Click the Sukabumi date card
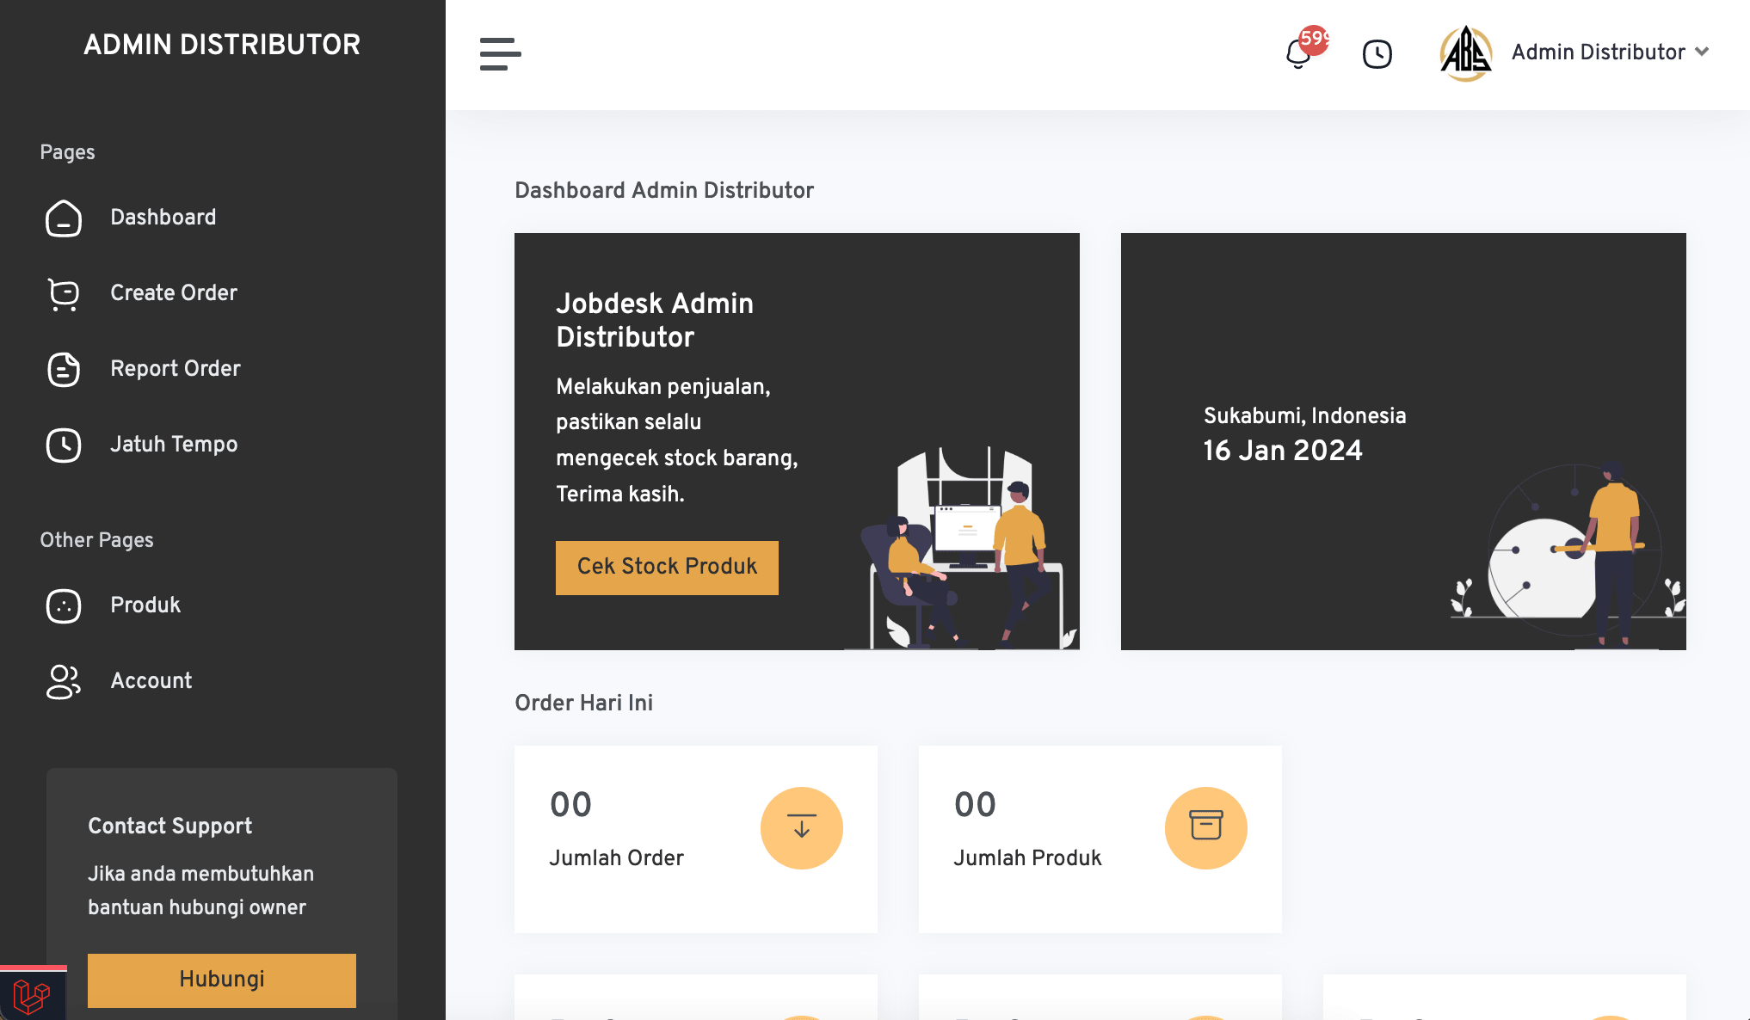 [x=1402, y=440]
